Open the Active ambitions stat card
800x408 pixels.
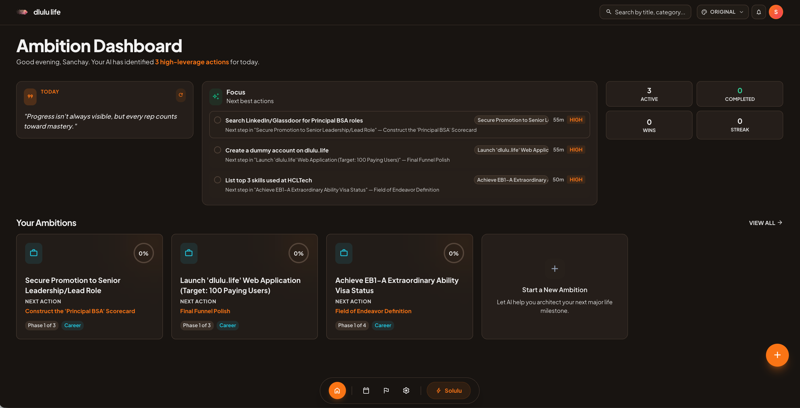point(649,94)
